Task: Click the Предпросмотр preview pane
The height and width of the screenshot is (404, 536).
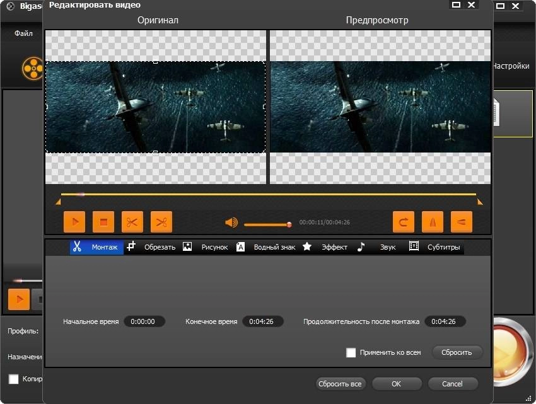Action: [380, 107]
